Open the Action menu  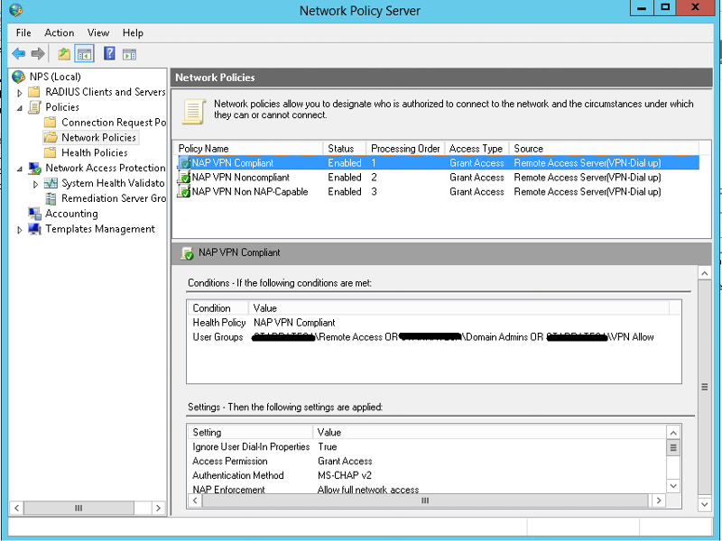[x=60, y=32]
